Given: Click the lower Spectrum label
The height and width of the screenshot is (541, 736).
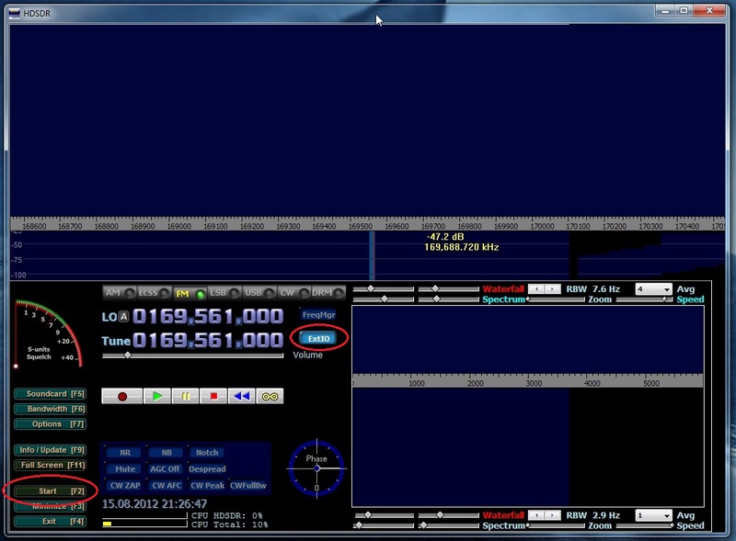Looking at the screenshot, I should pyautogui.click(x=503, y=525).
